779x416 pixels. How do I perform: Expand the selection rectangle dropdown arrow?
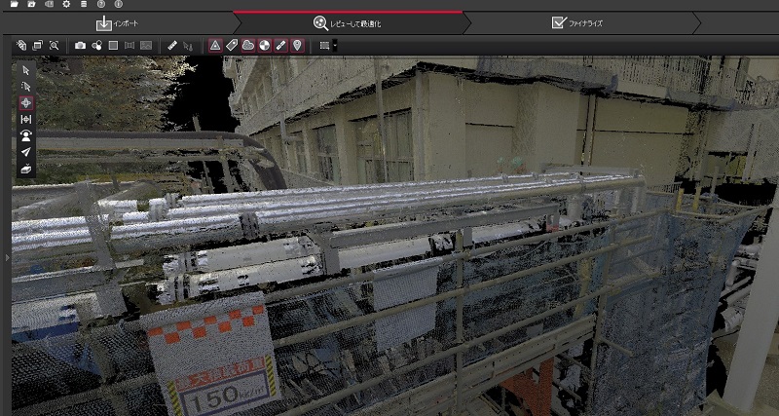pos(335,46)
